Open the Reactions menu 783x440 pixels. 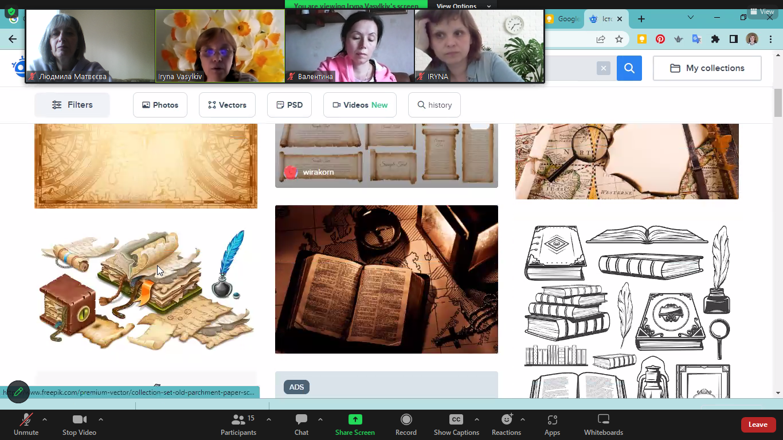point(506,425)
